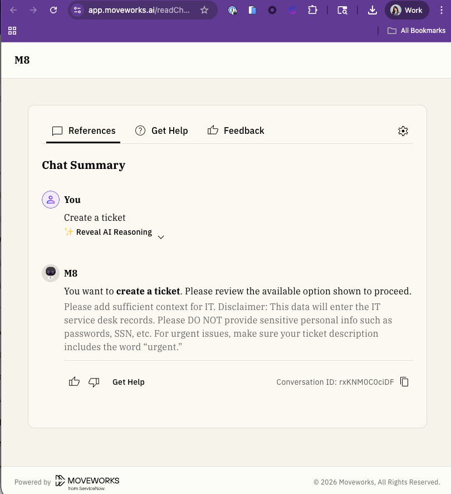The height and width of the screenshot is (494, 451).
Task: Switch to the References tab
Action: (84, 131)
